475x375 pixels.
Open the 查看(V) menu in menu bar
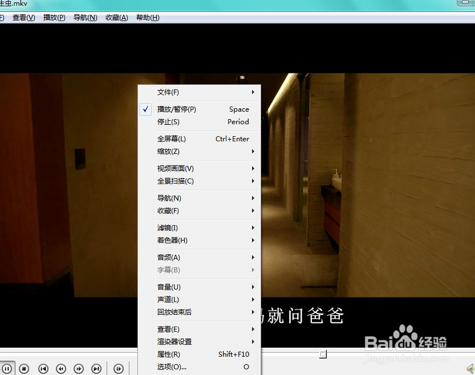tap(23, 18)
